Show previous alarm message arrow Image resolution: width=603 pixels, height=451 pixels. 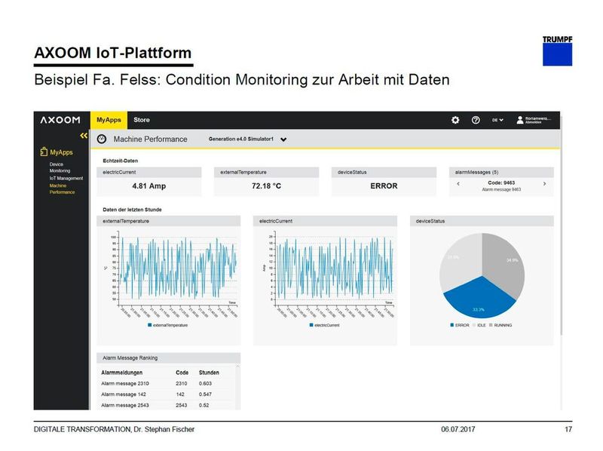[x=458, y=184]
